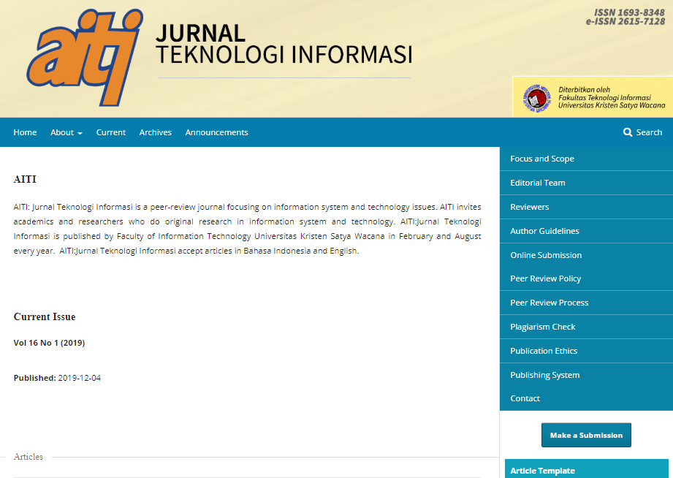View the Peer Review Process link
Image resolution: width=673 pixels, height=478 pixels.
[550, 303]
